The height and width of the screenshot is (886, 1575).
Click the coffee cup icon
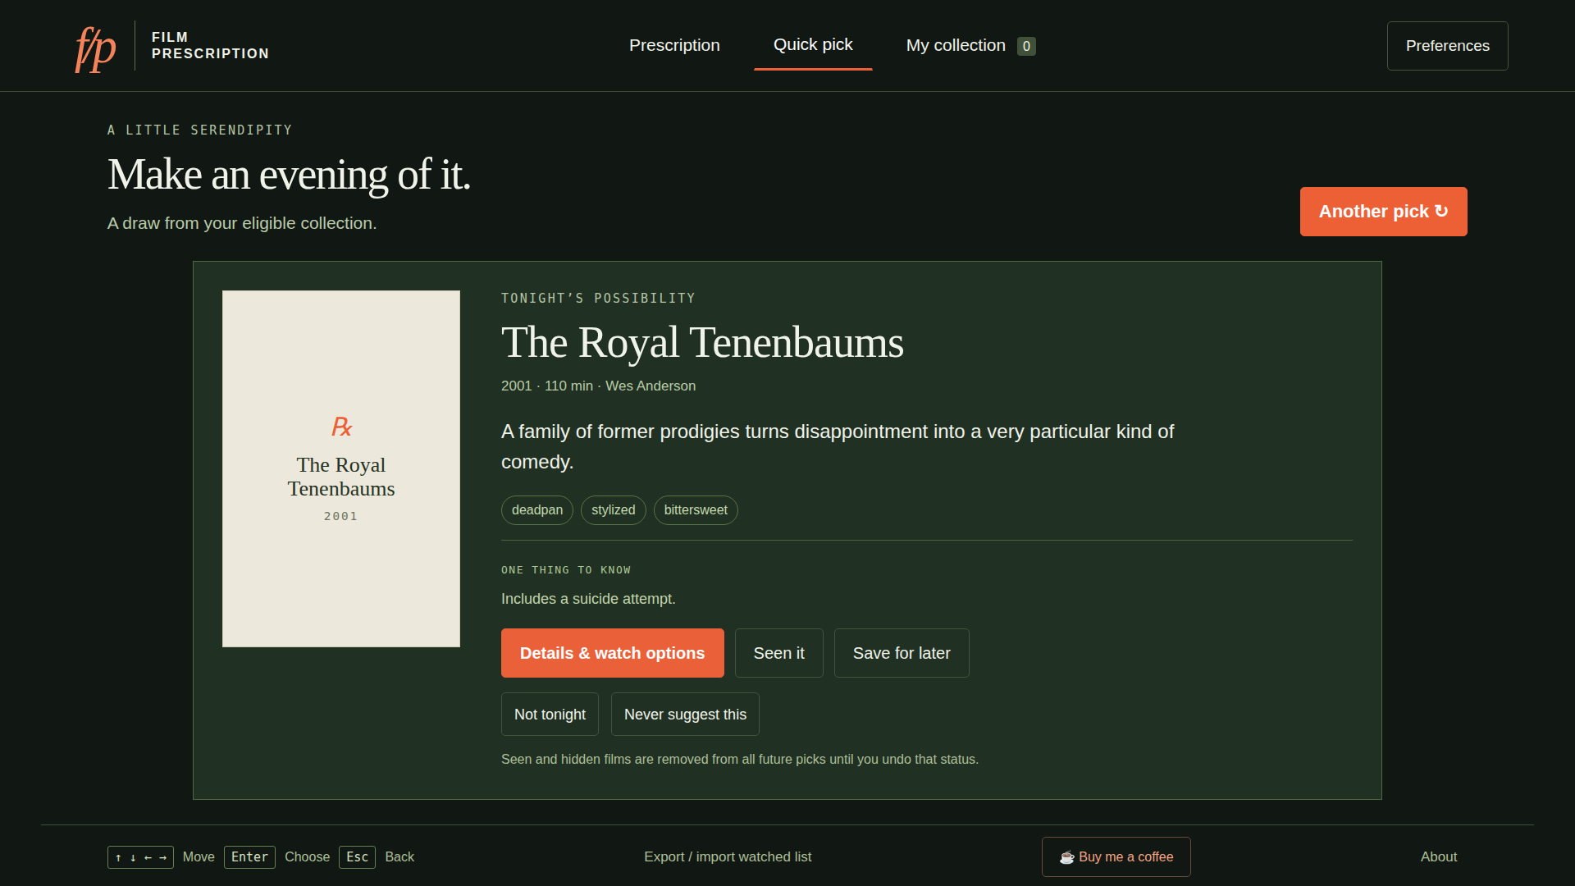click(x=1066, y=857)
